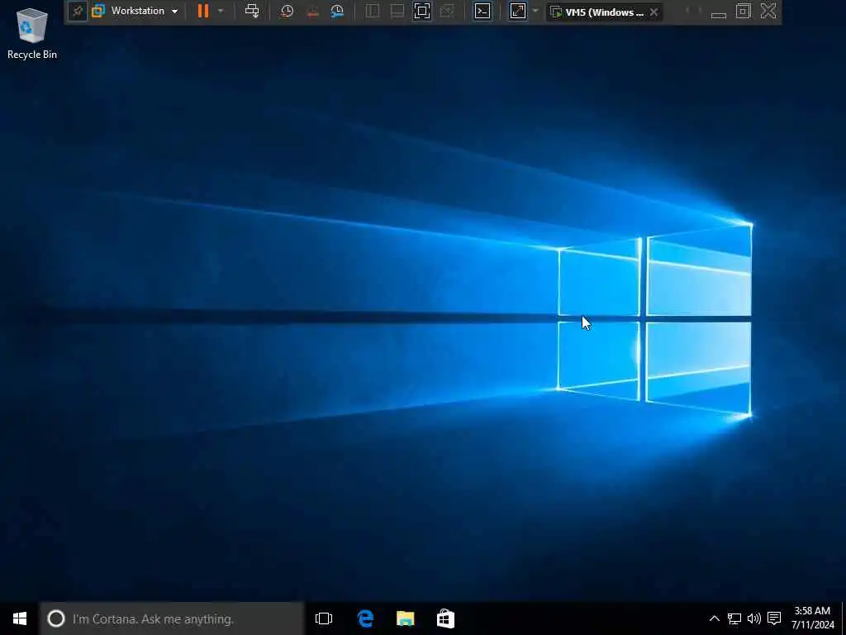The width and height of the screenshot is (846, 635).
Task: Open the Workstation menu
Action: click(x=135, y=11)
